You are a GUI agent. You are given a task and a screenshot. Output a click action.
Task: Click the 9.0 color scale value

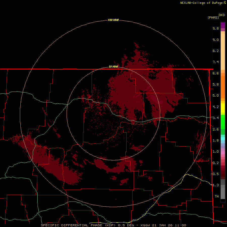pyautogui.click(x=216, y=40)
